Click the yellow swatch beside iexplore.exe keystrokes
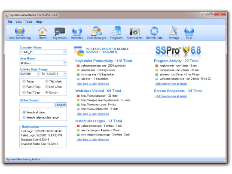 pyautogui.click(x=78, y=70)
